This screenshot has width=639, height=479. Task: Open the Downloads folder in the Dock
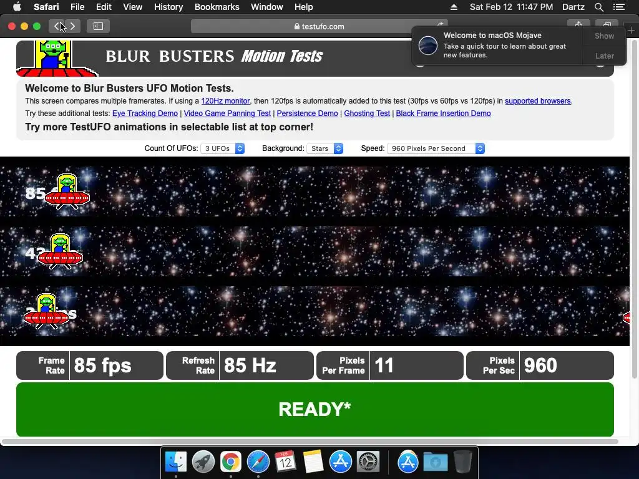(435, 462)
